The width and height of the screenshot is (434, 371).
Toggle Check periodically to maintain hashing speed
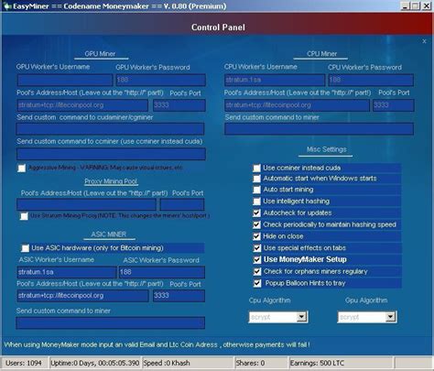click(x=257, y=224)
